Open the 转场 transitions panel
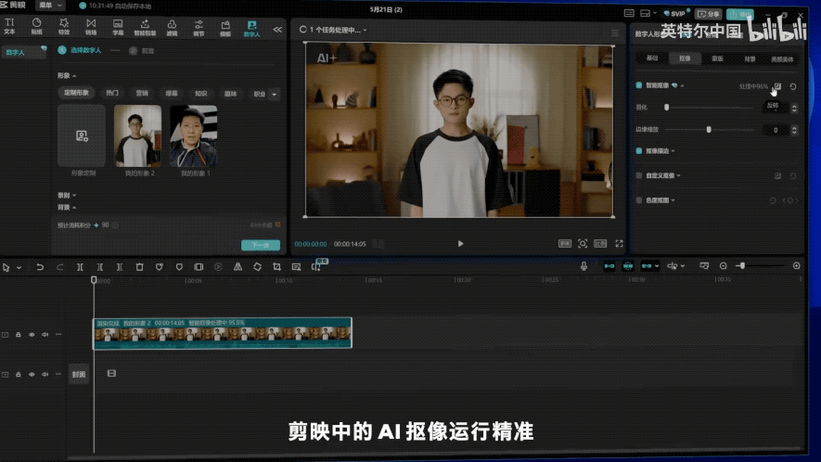Image resolution: width=821 pixels, height=462 pixels. pos(91,25)
